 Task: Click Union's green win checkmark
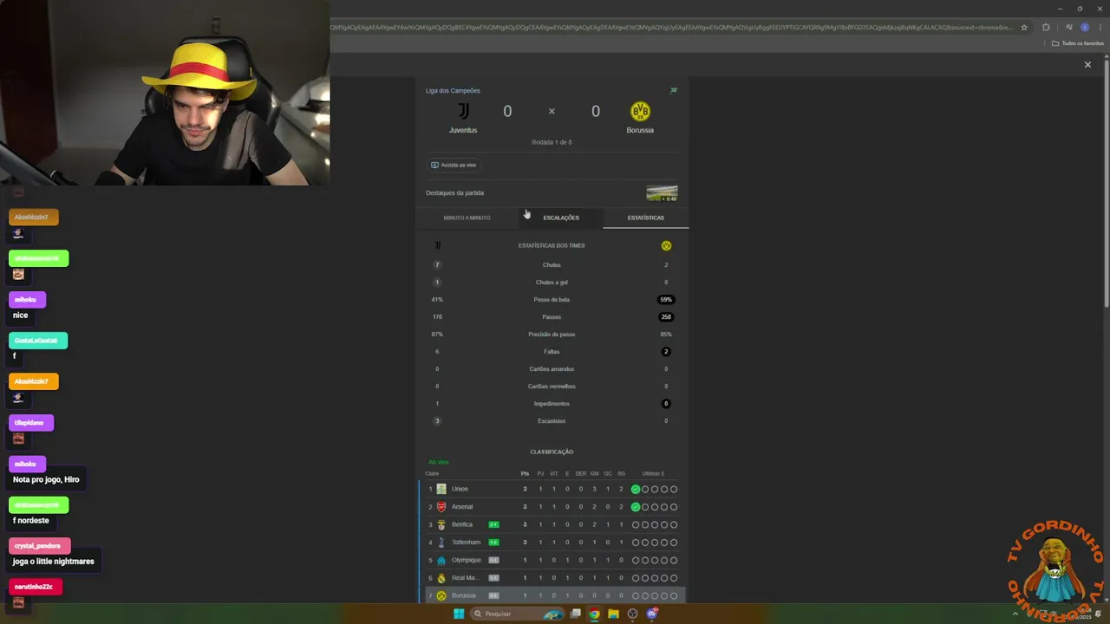(636, 489)
